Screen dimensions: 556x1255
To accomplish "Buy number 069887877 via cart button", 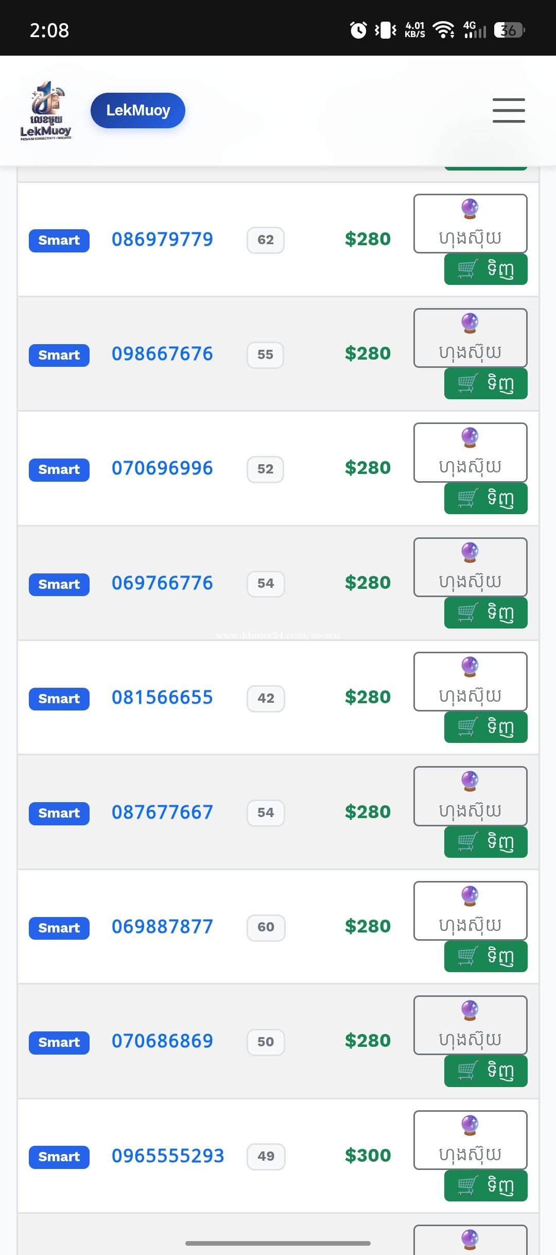I will (486, 956).
